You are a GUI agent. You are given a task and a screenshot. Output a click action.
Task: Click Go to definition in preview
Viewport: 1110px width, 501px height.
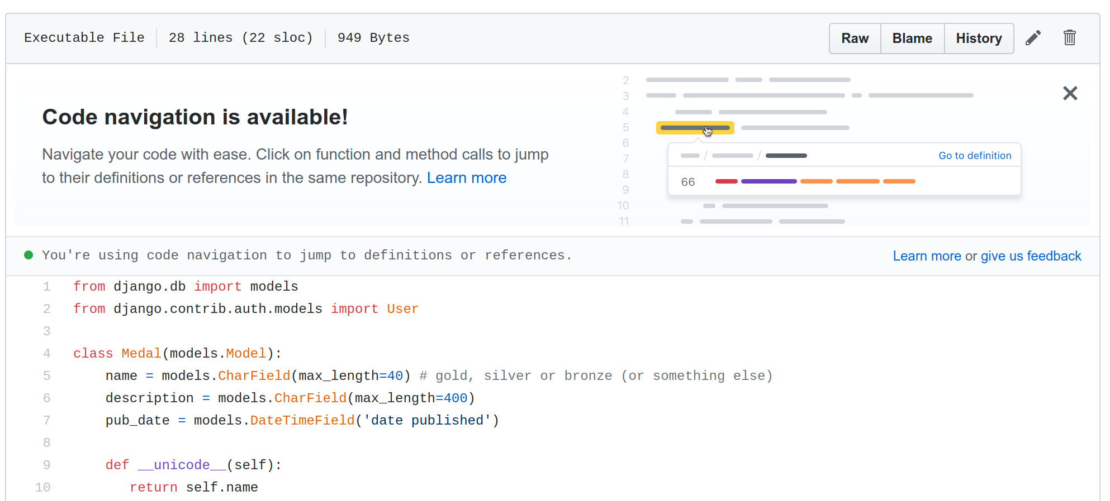(x=974, y=156)
